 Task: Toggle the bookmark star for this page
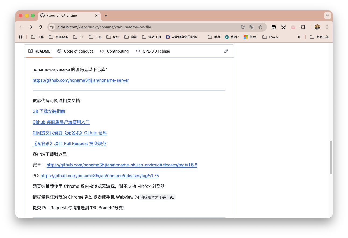click(260, 27)
